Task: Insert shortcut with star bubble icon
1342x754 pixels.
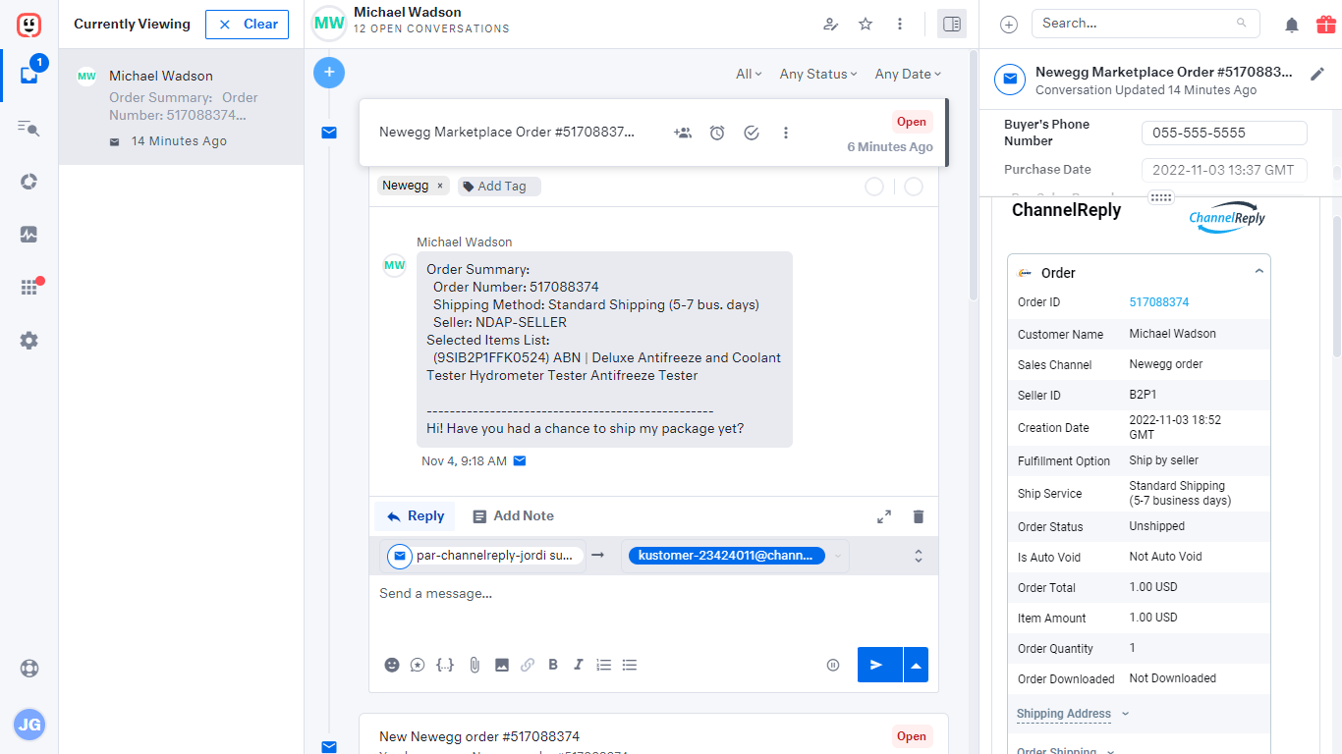Action: tap(418, 665)
